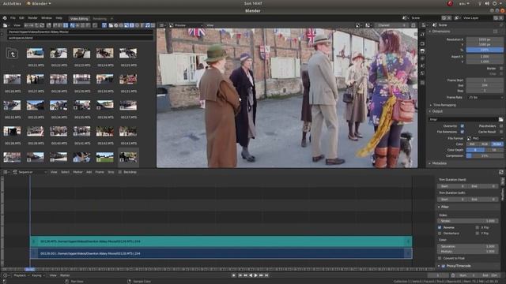Toggle the Reverse checkbox
Image resolution: width=506 pixels, height=284 pixels.
440,227
